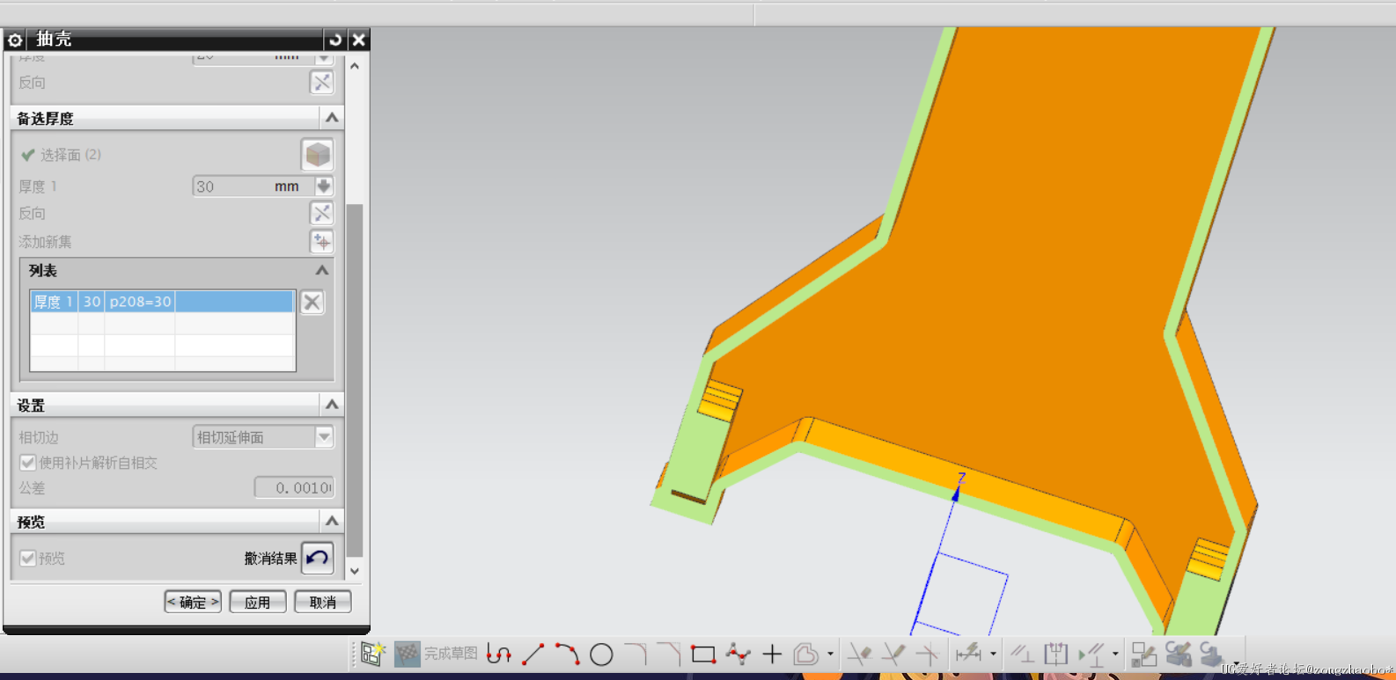Screen dimensions: 1396x680
Task: Click the select face cube icon
Action: coord(318,155)
